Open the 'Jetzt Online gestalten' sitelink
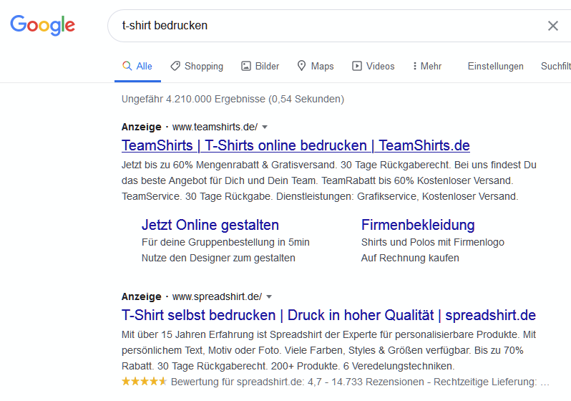The width and height of the screenshot is (571, 401). coord(210,225)
